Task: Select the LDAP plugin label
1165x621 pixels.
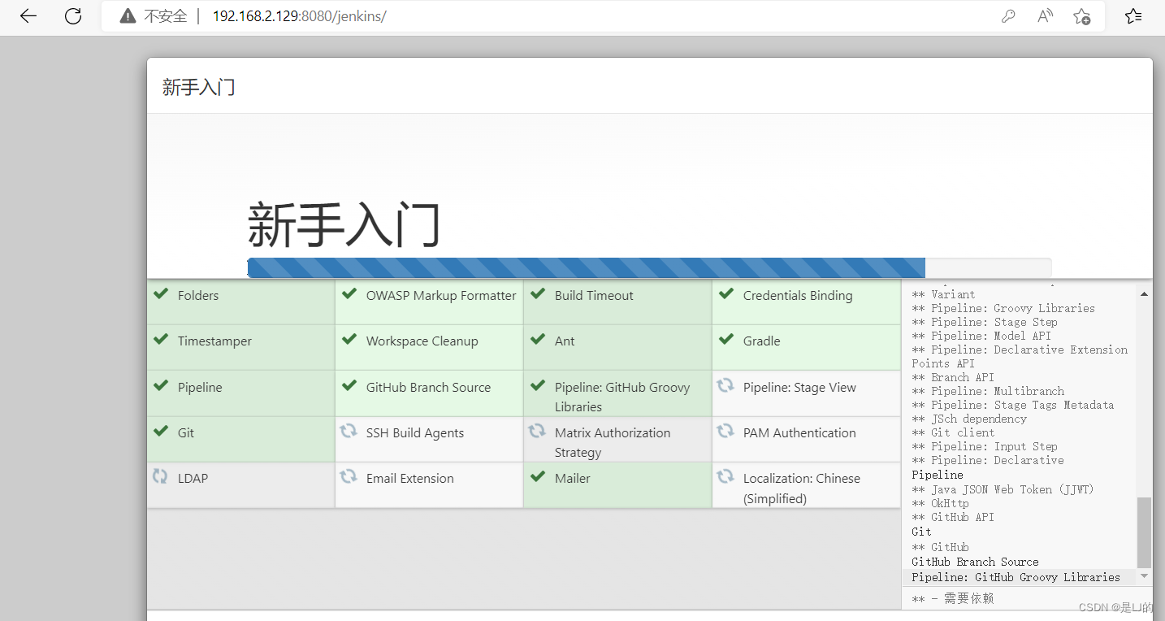Action: click(x=193, y=479)
